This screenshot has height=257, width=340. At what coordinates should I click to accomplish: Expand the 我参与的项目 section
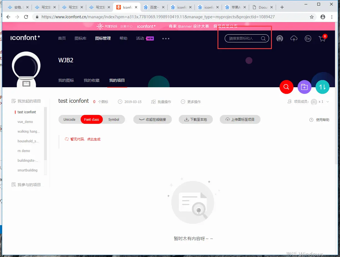pos(26,185)
